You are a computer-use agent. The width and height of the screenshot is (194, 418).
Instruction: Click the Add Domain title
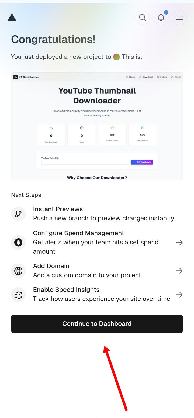click(x=51, y=266)
